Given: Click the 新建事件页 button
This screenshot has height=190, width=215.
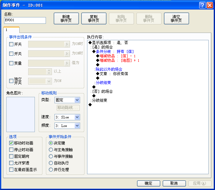Looking at the screenshot, I should 66,19.
